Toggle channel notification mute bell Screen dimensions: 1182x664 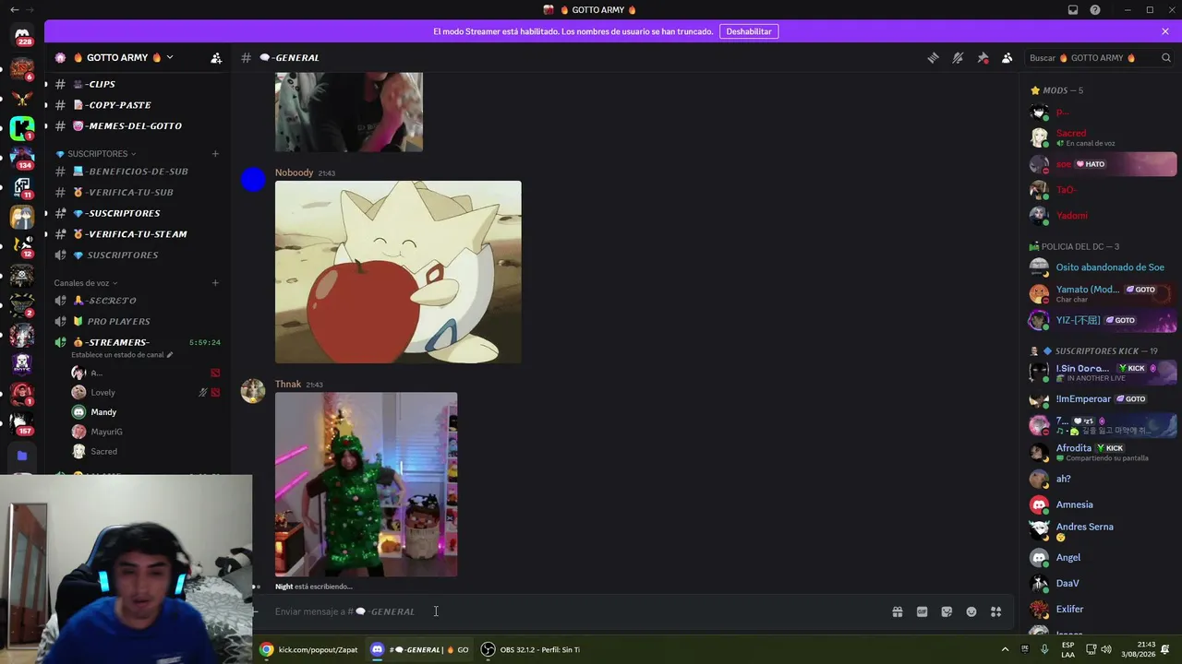[x=958, y=58]
